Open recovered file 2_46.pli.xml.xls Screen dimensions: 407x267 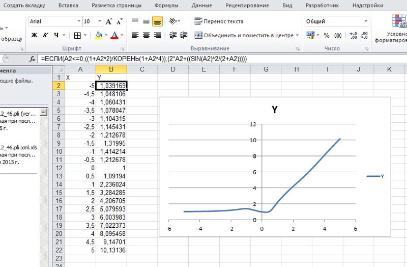click(18, 148)
